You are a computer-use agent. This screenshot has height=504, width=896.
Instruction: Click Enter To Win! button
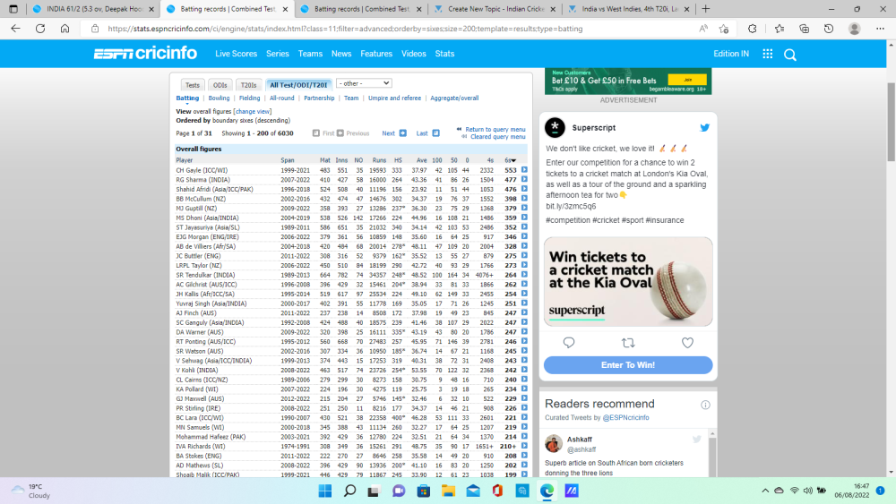point(628,364)
